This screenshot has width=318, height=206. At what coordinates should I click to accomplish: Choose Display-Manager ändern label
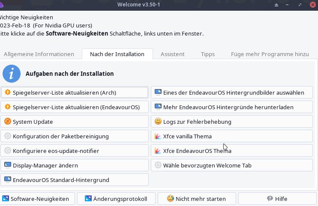(x=45, y=166)
